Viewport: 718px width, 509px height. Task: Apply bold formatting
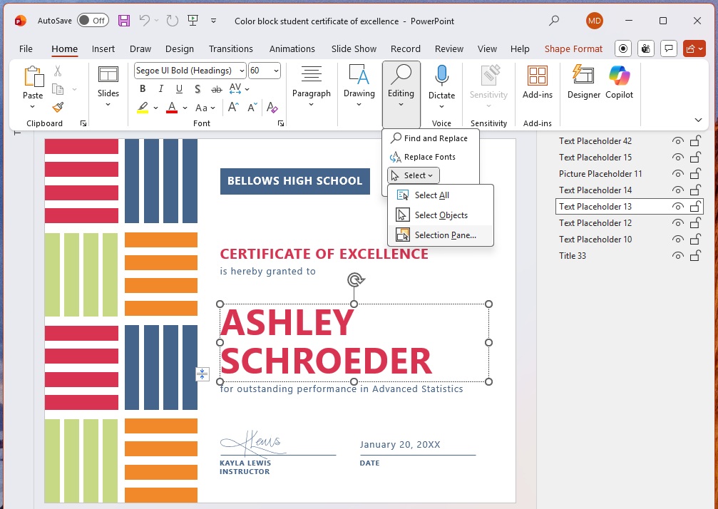coord(143,89)
